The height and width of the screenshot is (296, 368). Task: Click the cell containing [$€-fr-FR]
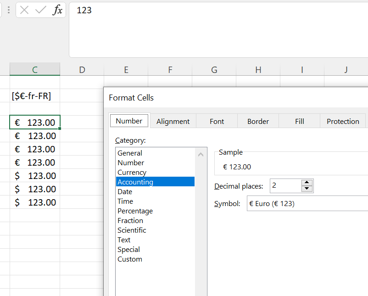point(35,95)
